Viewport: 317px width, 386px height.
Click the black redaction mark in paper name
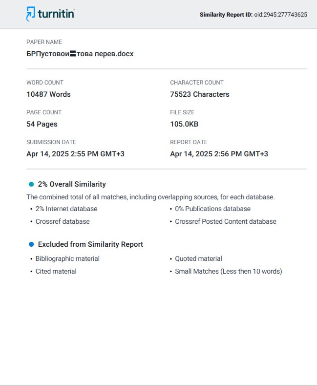coord(73,54)
